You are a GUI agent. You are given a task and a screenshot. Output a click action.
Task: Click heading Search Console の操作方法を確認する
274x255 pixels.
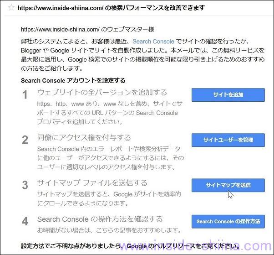click(x=100, y=219)
